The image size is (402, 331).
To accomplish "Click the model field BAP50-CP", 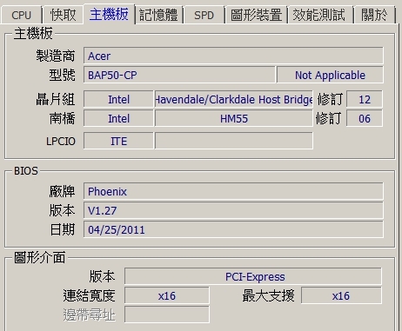I will click(179, 75).
